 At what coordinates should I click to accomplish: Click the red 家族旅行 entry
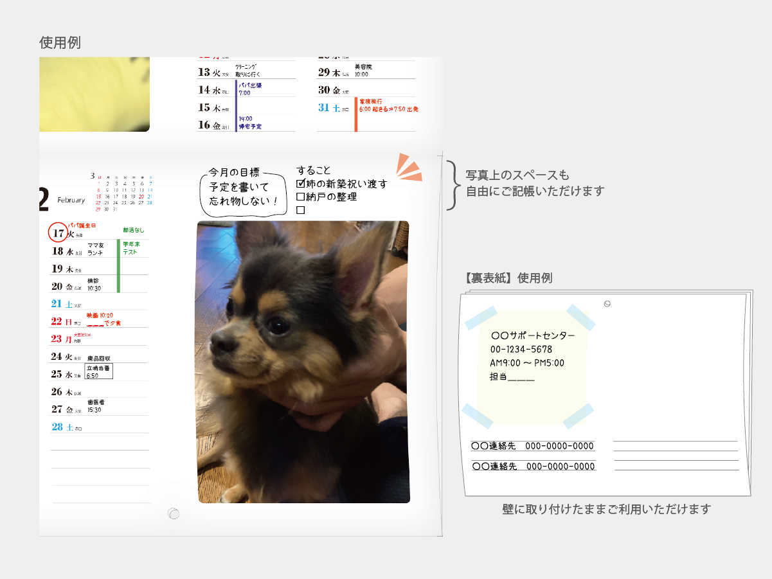(x=389, y=105)
